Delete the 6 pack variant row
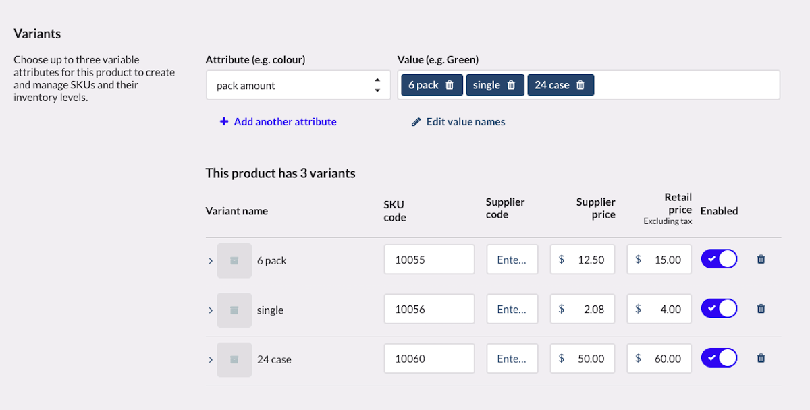 coord(761,260)
